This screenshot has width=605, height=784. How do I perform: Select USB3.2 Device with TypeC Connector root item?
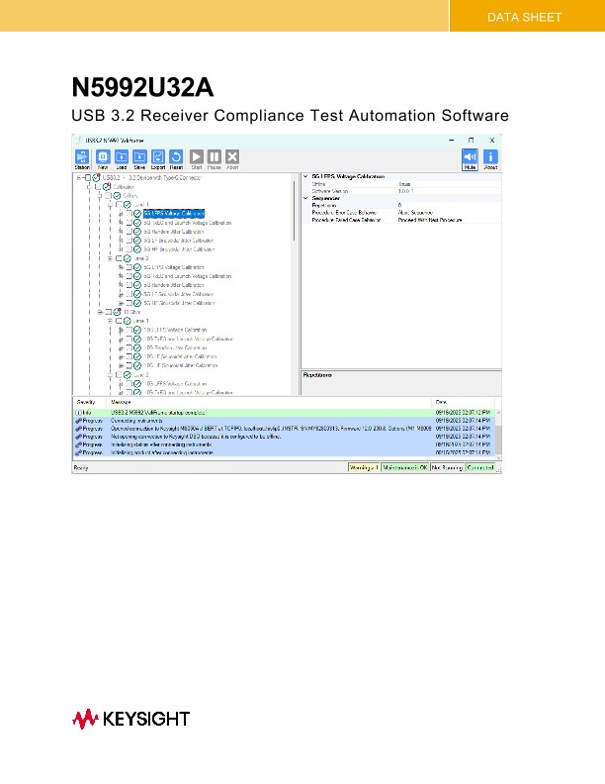[x=152, y=177]
